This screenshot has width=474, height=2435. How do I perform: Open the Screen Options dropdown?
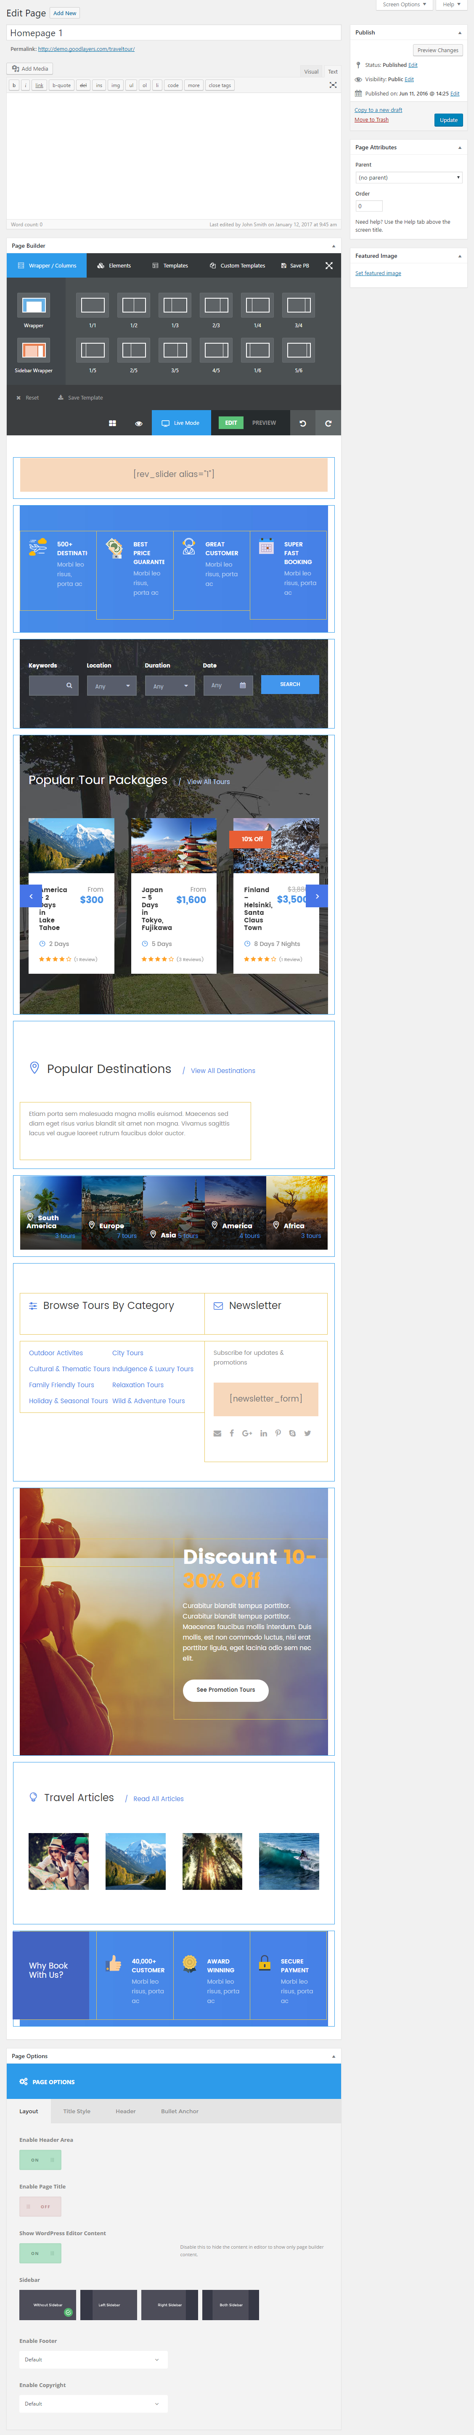(x=405, y=5)
